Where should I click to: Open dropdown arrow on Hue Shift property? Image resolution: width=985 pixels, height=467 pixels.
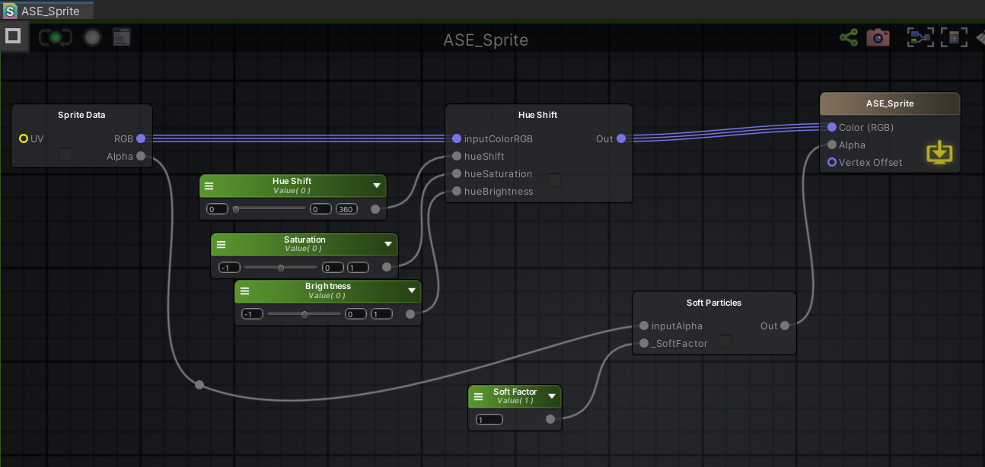(x=377, y=186)
